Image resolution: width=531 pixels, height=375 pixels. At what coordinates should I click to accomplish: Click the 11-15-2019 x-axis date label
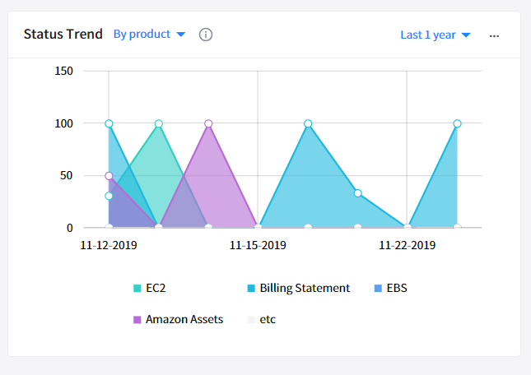click(x=258, y=245)
